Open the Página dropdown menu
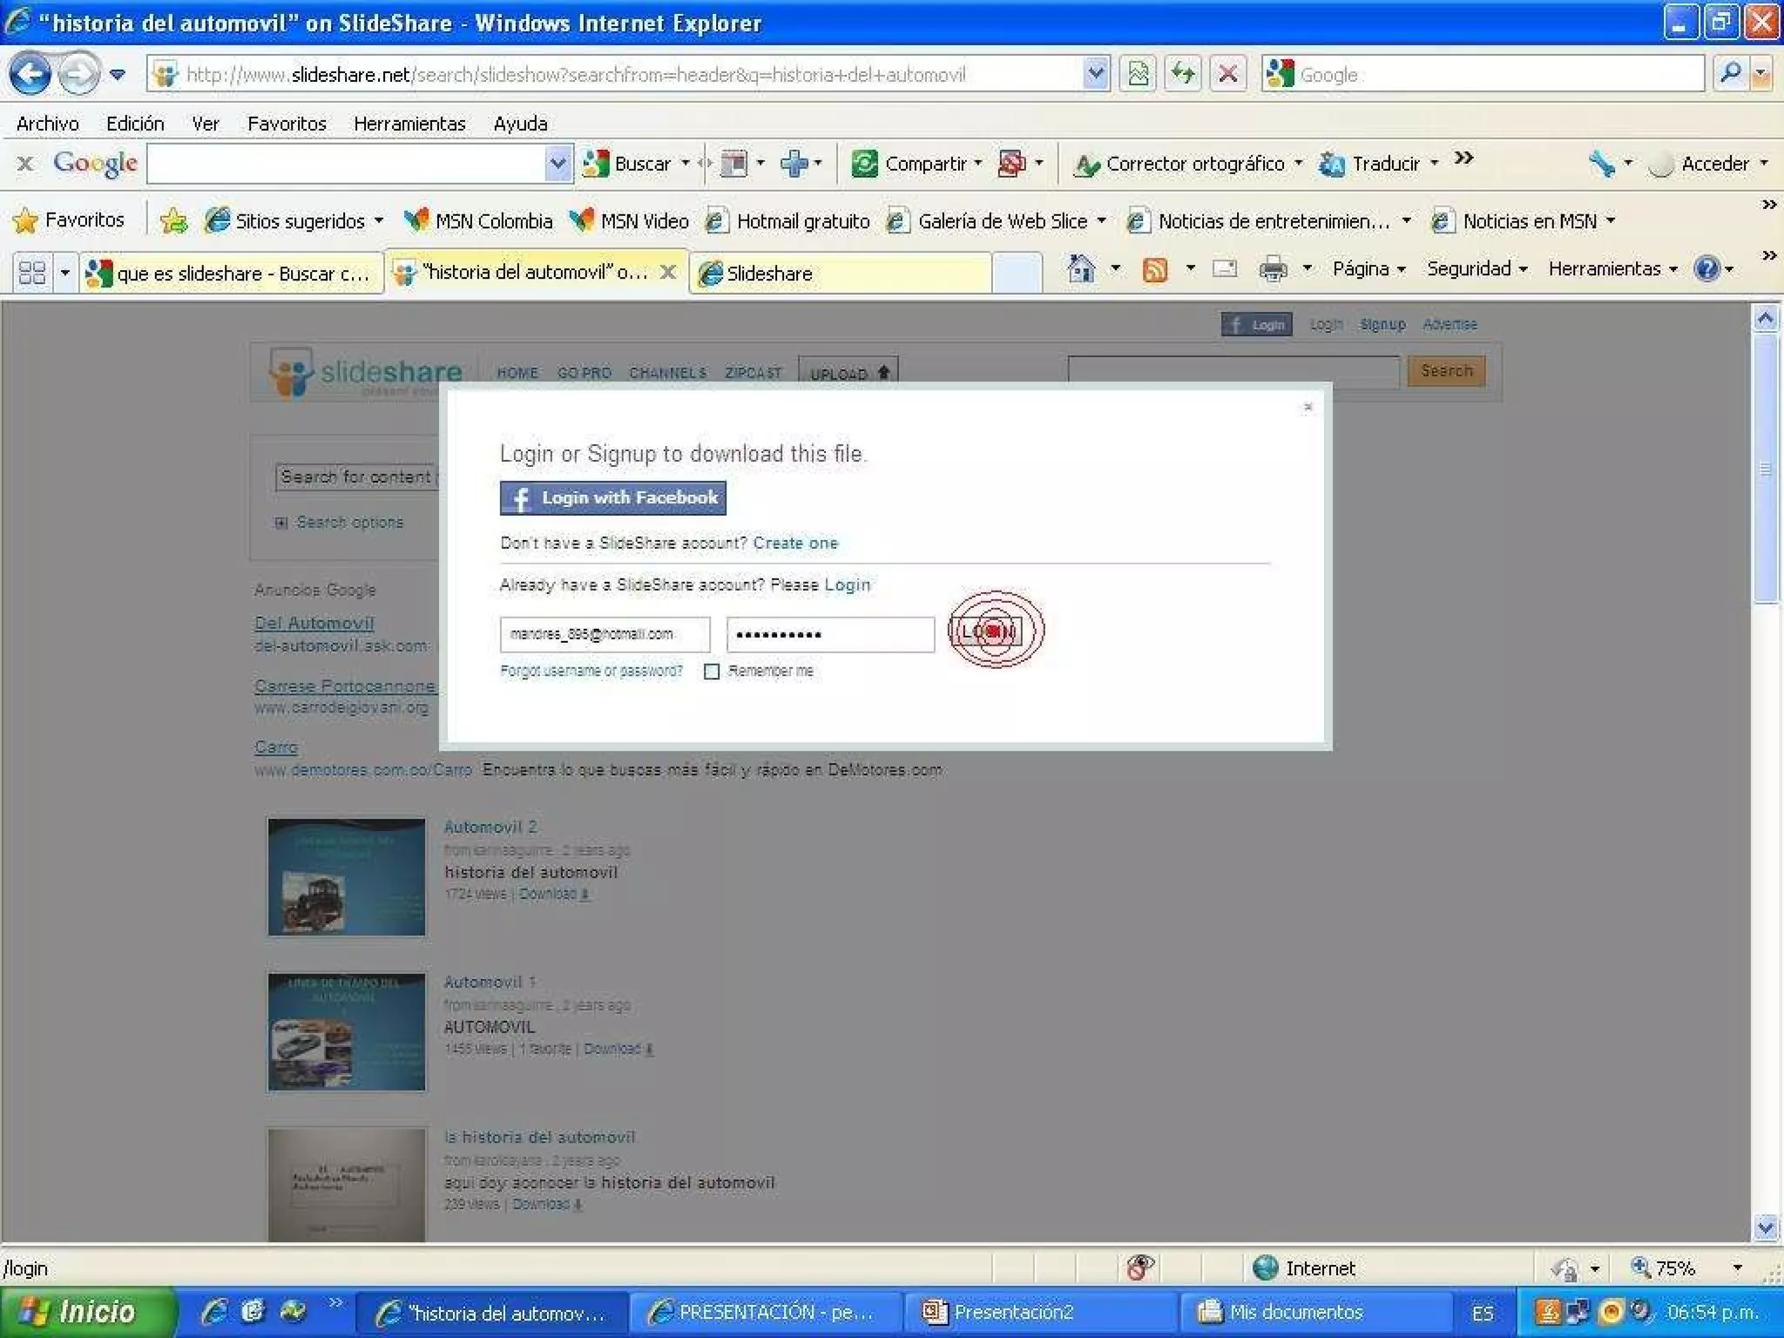The height and width of the screenshot is (1338, 1784). [x=1368, y=269]
